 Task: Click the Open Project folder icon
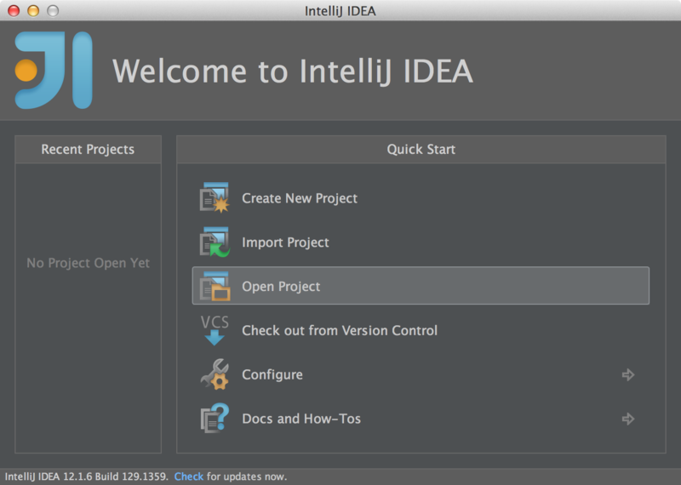pos(215,287)
